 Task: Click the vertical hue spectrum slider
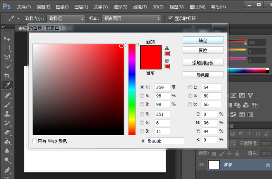132,90
